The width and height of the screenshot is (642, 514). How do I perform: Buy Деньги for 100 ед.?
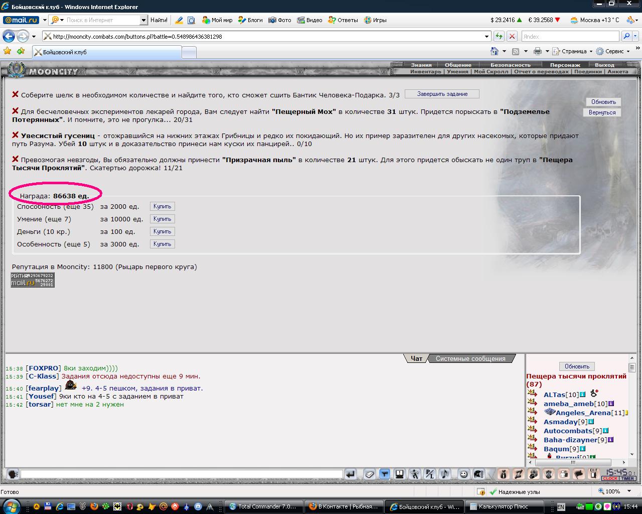(x=162, y=231)
